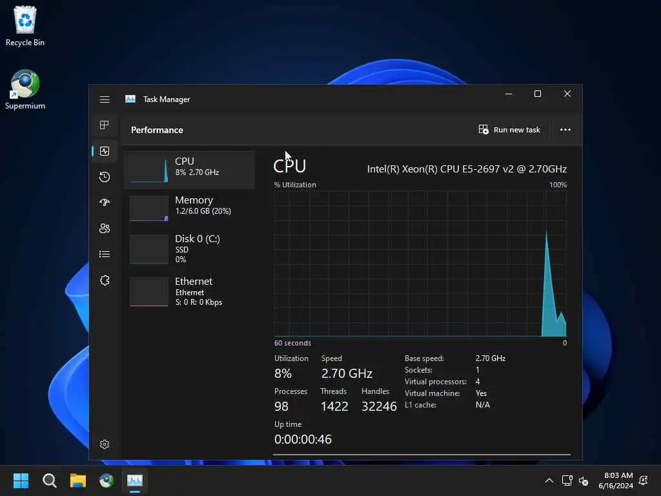Click the L1 cache N/A value
Image resolution: width=661 pixels, height=496 pixels.
483,405
